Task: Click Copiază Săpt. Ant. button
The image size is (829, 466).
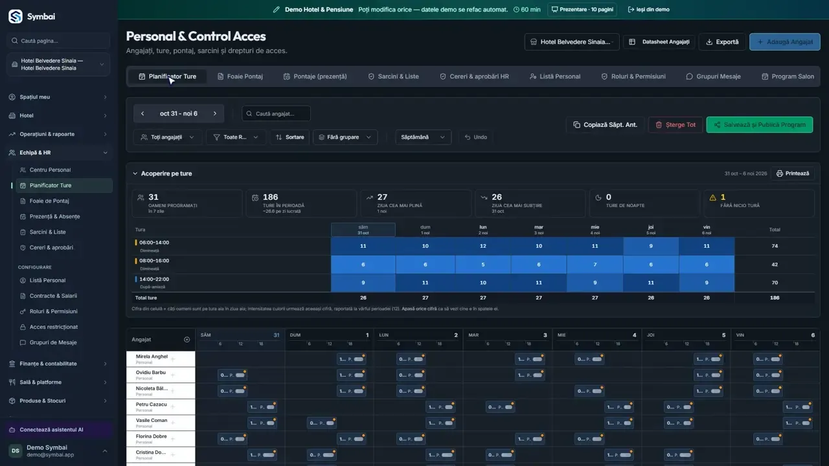Action: coord(605,125)
